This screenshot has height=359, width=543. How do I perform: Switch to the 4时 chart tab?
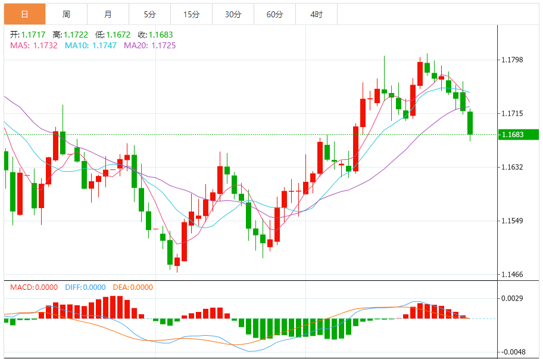pyautogui.click(x=316, y=14)
